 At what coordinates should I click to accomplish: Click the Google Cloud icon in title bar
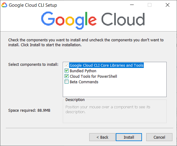[x=4, y=5]
